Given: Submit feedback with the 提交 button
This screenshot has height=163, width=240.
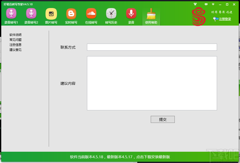Looking at the screenshot, I should pyautogui.click(x=162, y=119).
